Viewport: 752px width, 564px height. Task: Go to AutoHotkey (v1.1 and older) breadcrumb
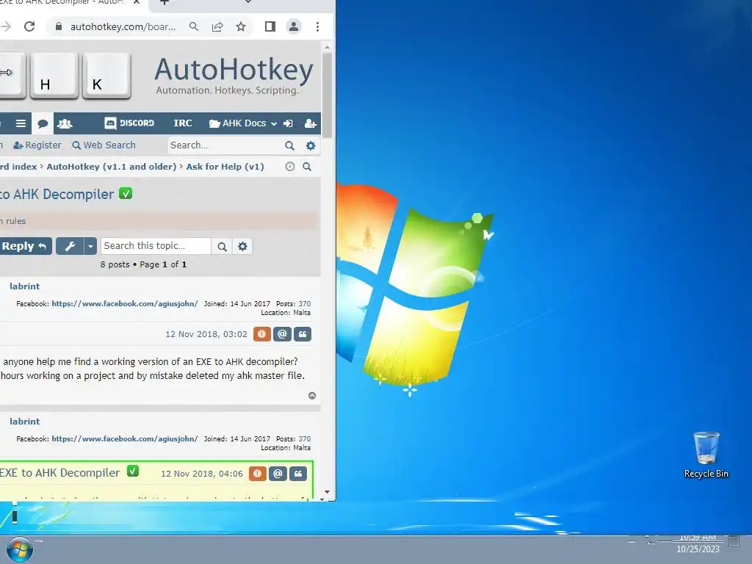click(x=112, y=167)
